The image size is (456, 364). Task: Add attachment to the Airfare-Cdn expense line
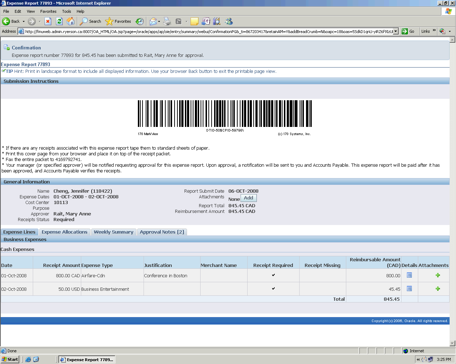(438, 275)
